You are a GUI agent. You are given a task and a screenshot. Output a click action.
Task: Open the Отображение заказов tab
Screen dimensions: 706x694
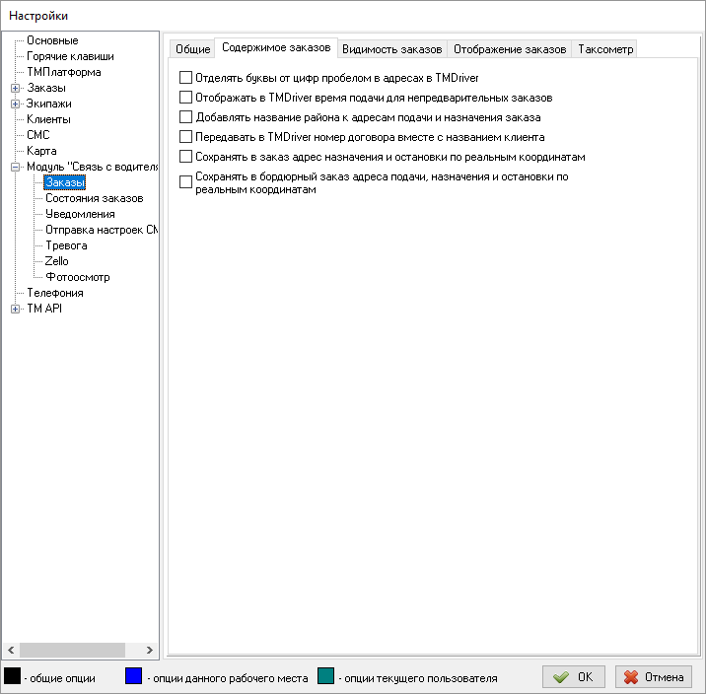[x=510, y=49]
